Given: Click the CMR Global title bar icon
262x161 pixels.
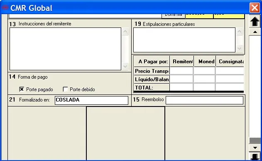Looking at the screenshot, I should pos(5,7).
